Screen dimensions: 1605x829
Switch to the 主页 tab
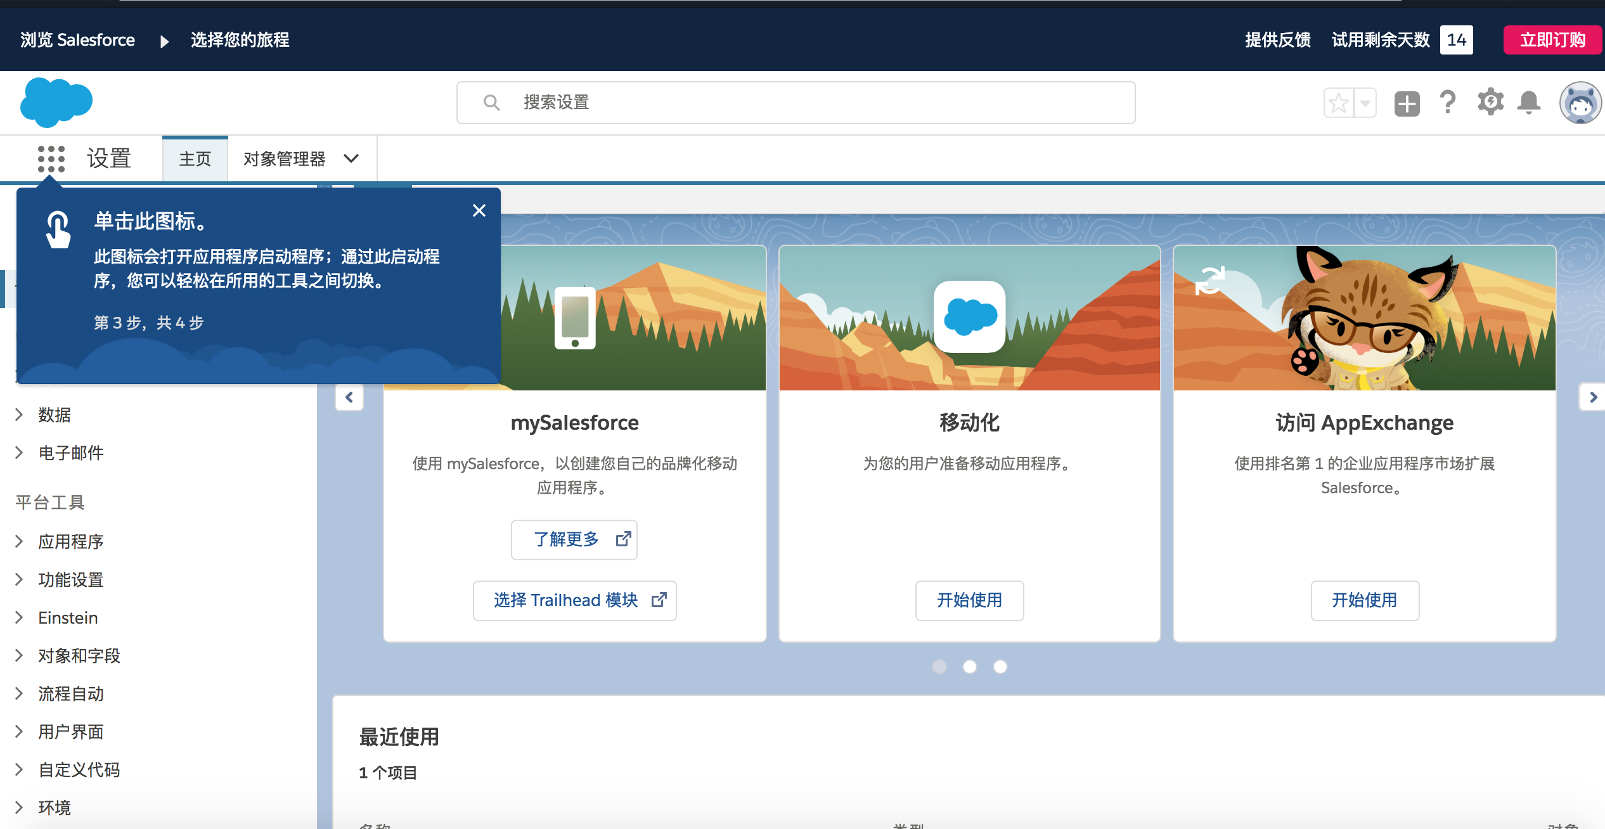click(x=195, y=158)
